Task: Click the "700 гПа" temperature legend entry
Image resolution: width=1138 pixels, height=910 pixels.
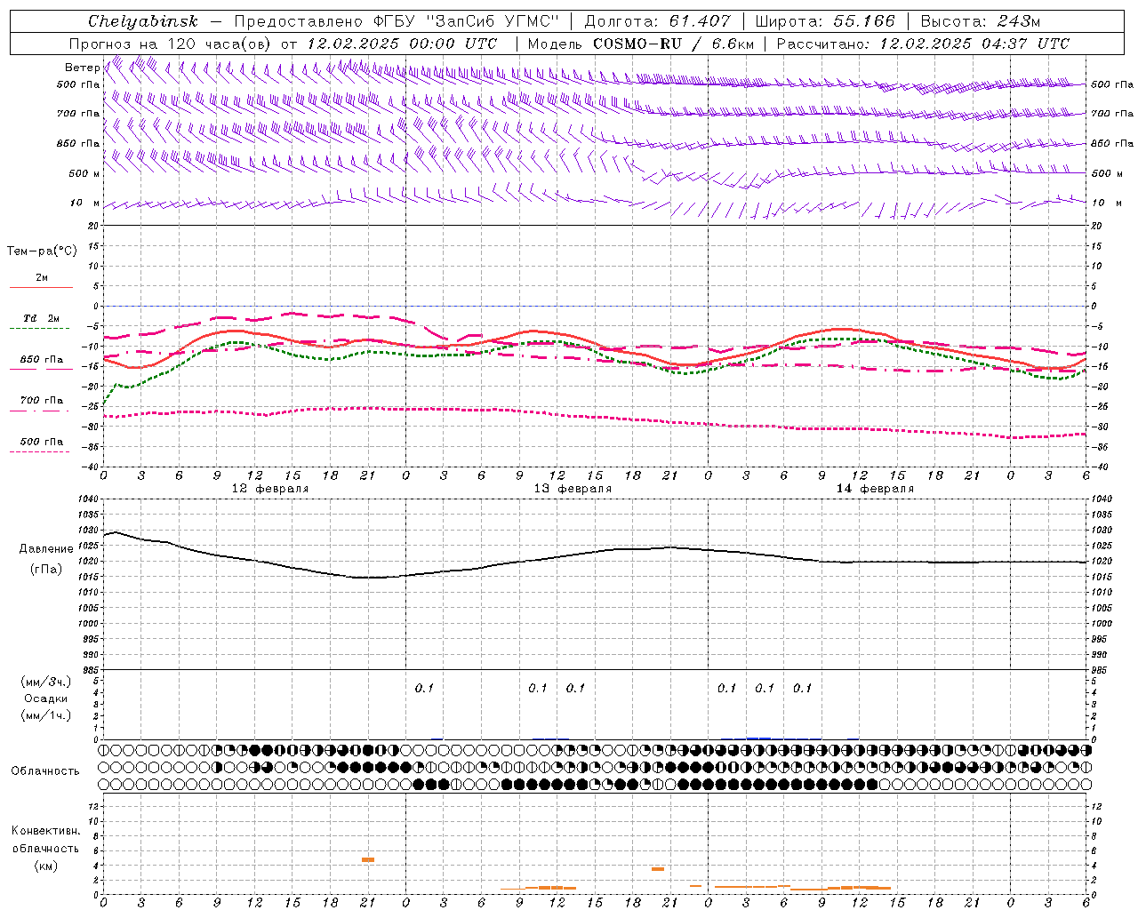Action: tap(42, 400)
